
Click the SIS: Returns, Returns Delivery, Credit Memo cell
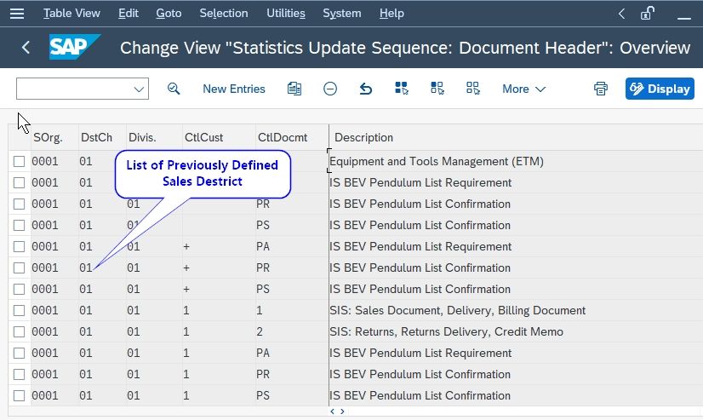point(446,332)
